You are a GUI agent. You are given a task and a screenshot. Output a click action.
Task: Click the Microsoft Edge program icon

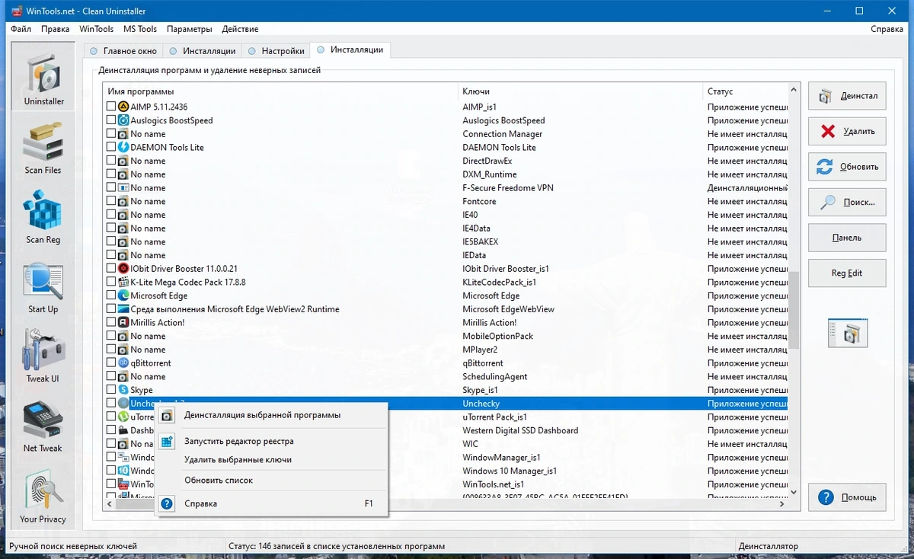tap(123, 295)
